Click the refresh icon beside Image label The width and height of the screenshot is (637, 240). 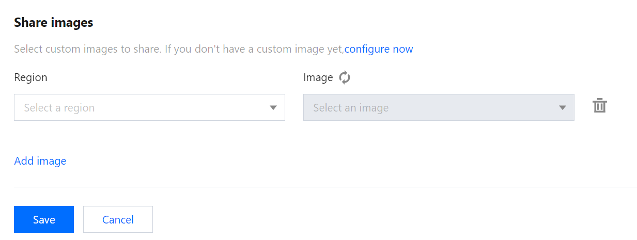(x=345, y=77)
